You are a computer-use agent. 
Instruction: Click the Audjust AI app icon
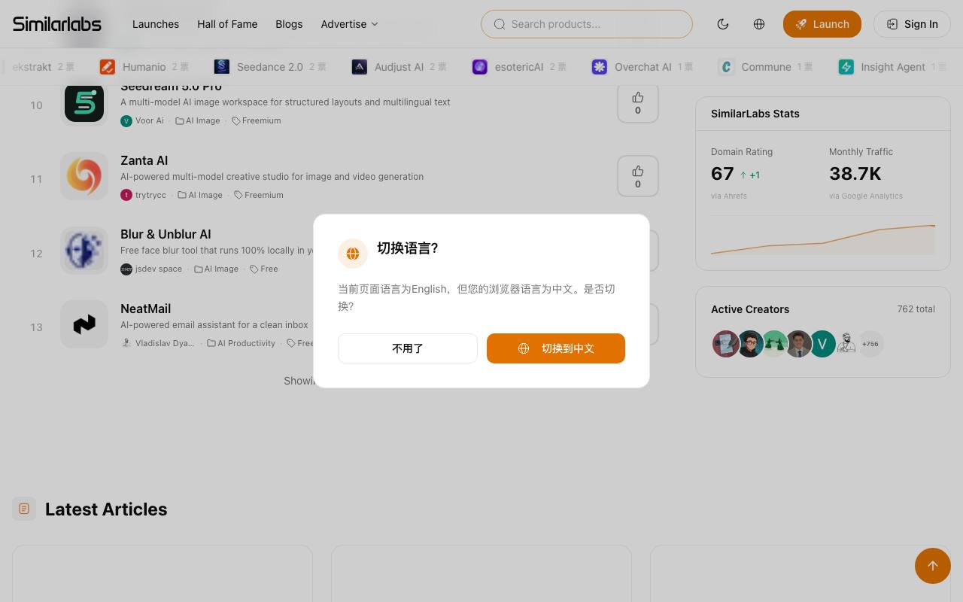[x=360, y=67]
